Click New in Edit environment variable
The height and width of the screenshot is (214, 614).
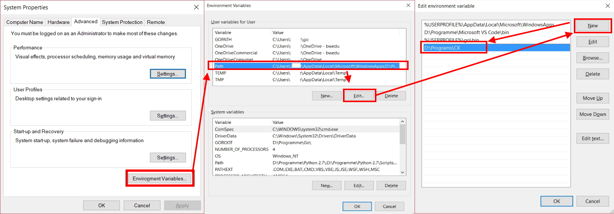pos(593,26)
